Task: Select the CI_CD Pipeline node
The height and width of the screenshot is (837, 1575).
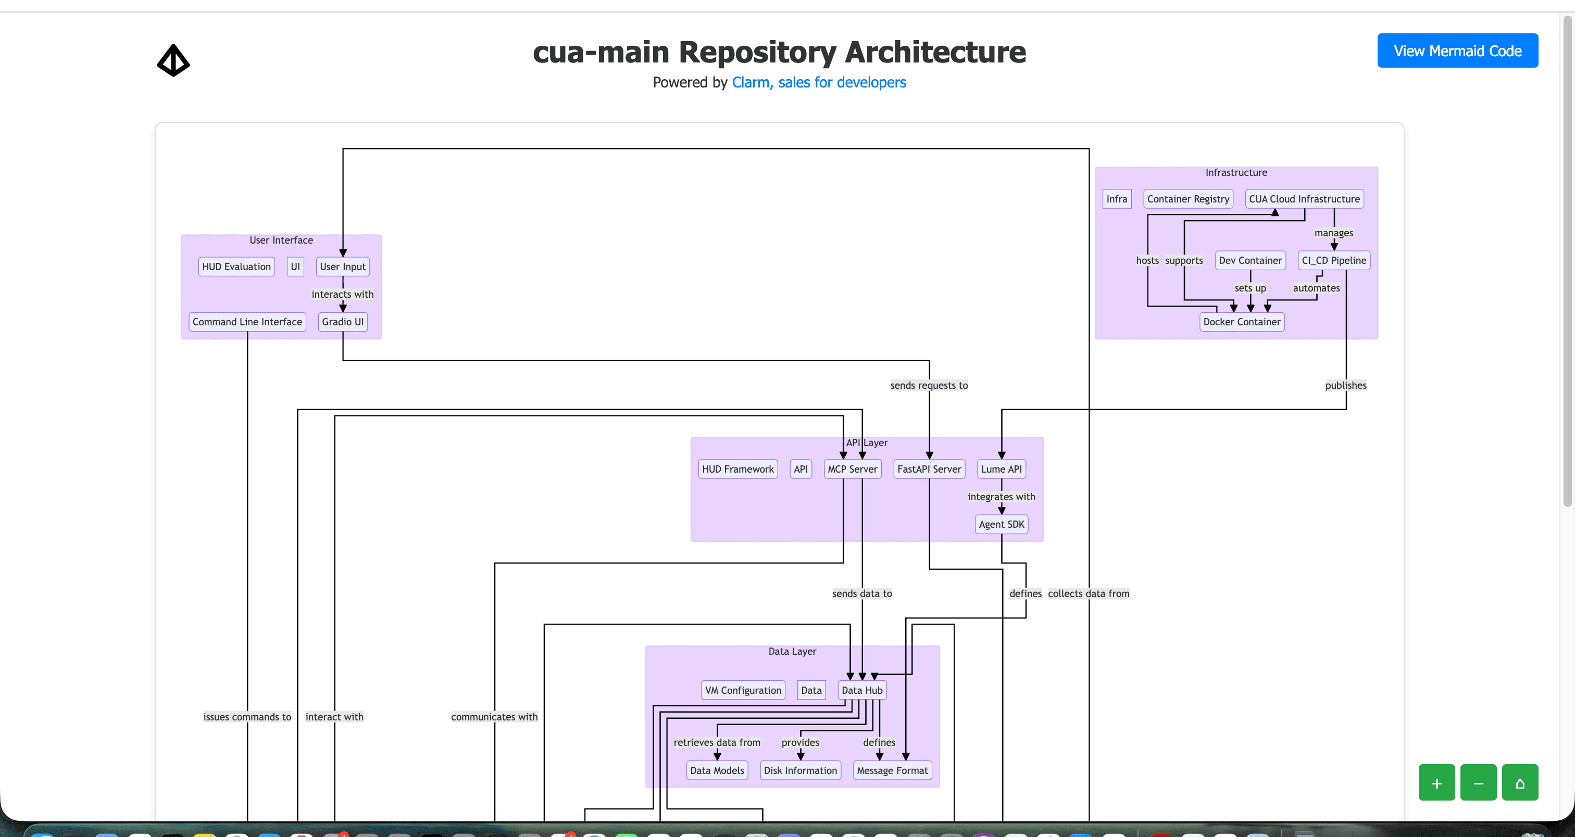Action: point(1333,260)
